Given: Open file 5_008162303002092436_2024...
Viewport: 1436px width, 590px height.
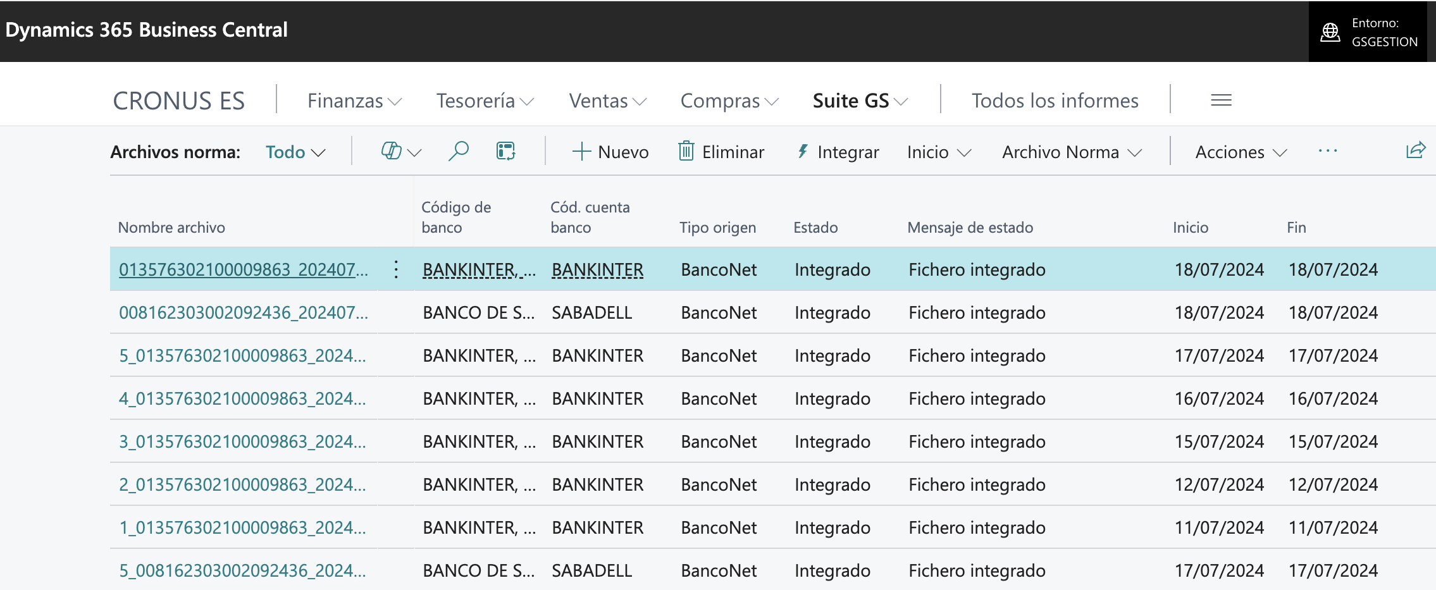Looking at the screenshot, I should coord(243,570).
